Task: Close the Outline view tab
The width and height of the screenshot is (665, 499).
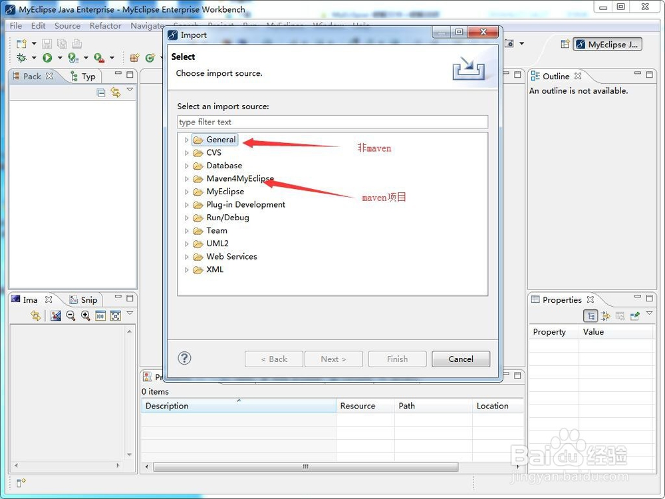Action: click(578, 76)
